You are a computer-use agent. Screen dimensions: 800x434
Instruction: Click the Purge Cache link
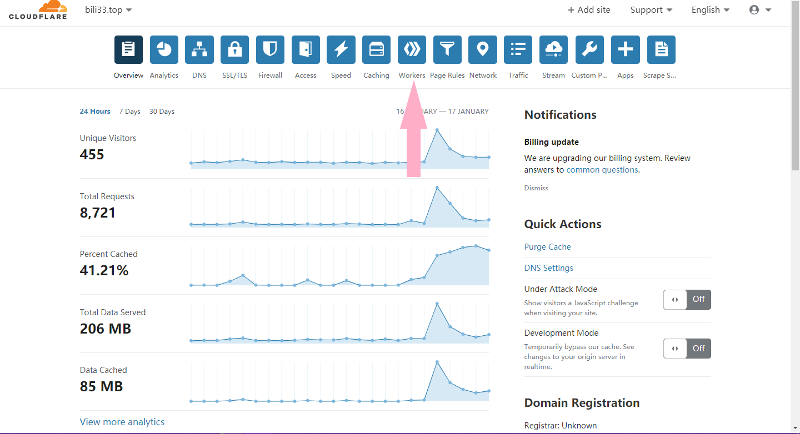[x=547, y=247]
